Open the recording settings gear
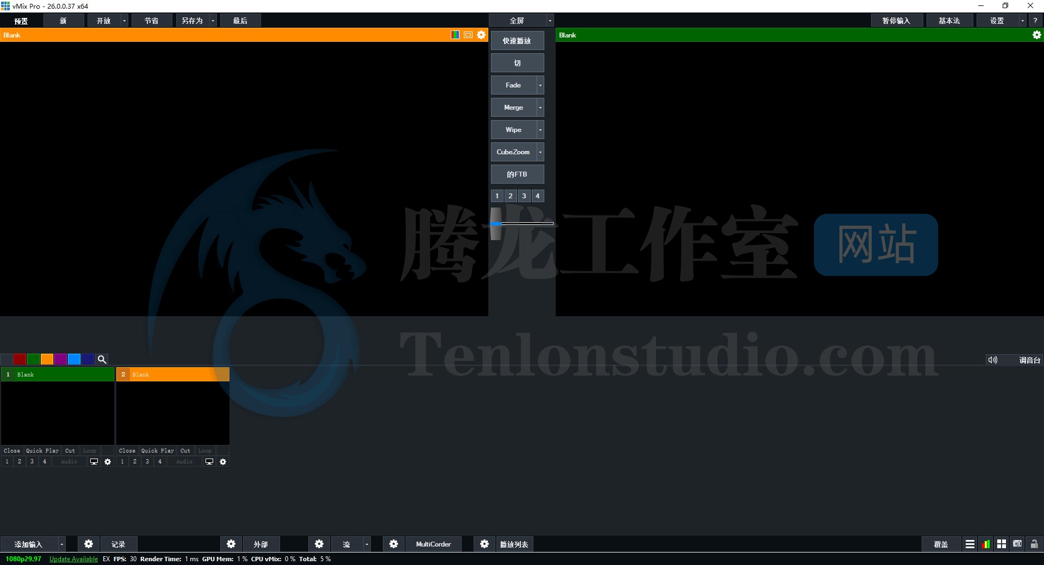 (89, 544)
